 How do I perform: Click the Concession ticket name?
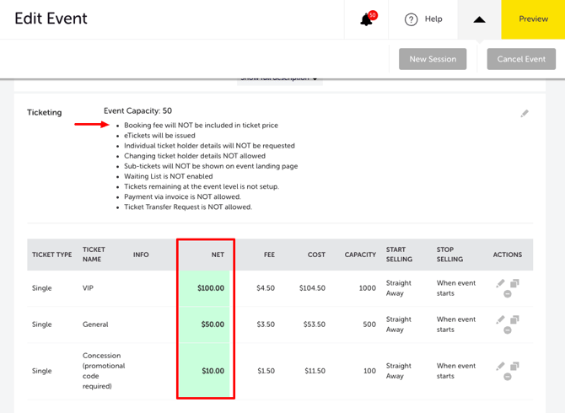click(104, 371)
